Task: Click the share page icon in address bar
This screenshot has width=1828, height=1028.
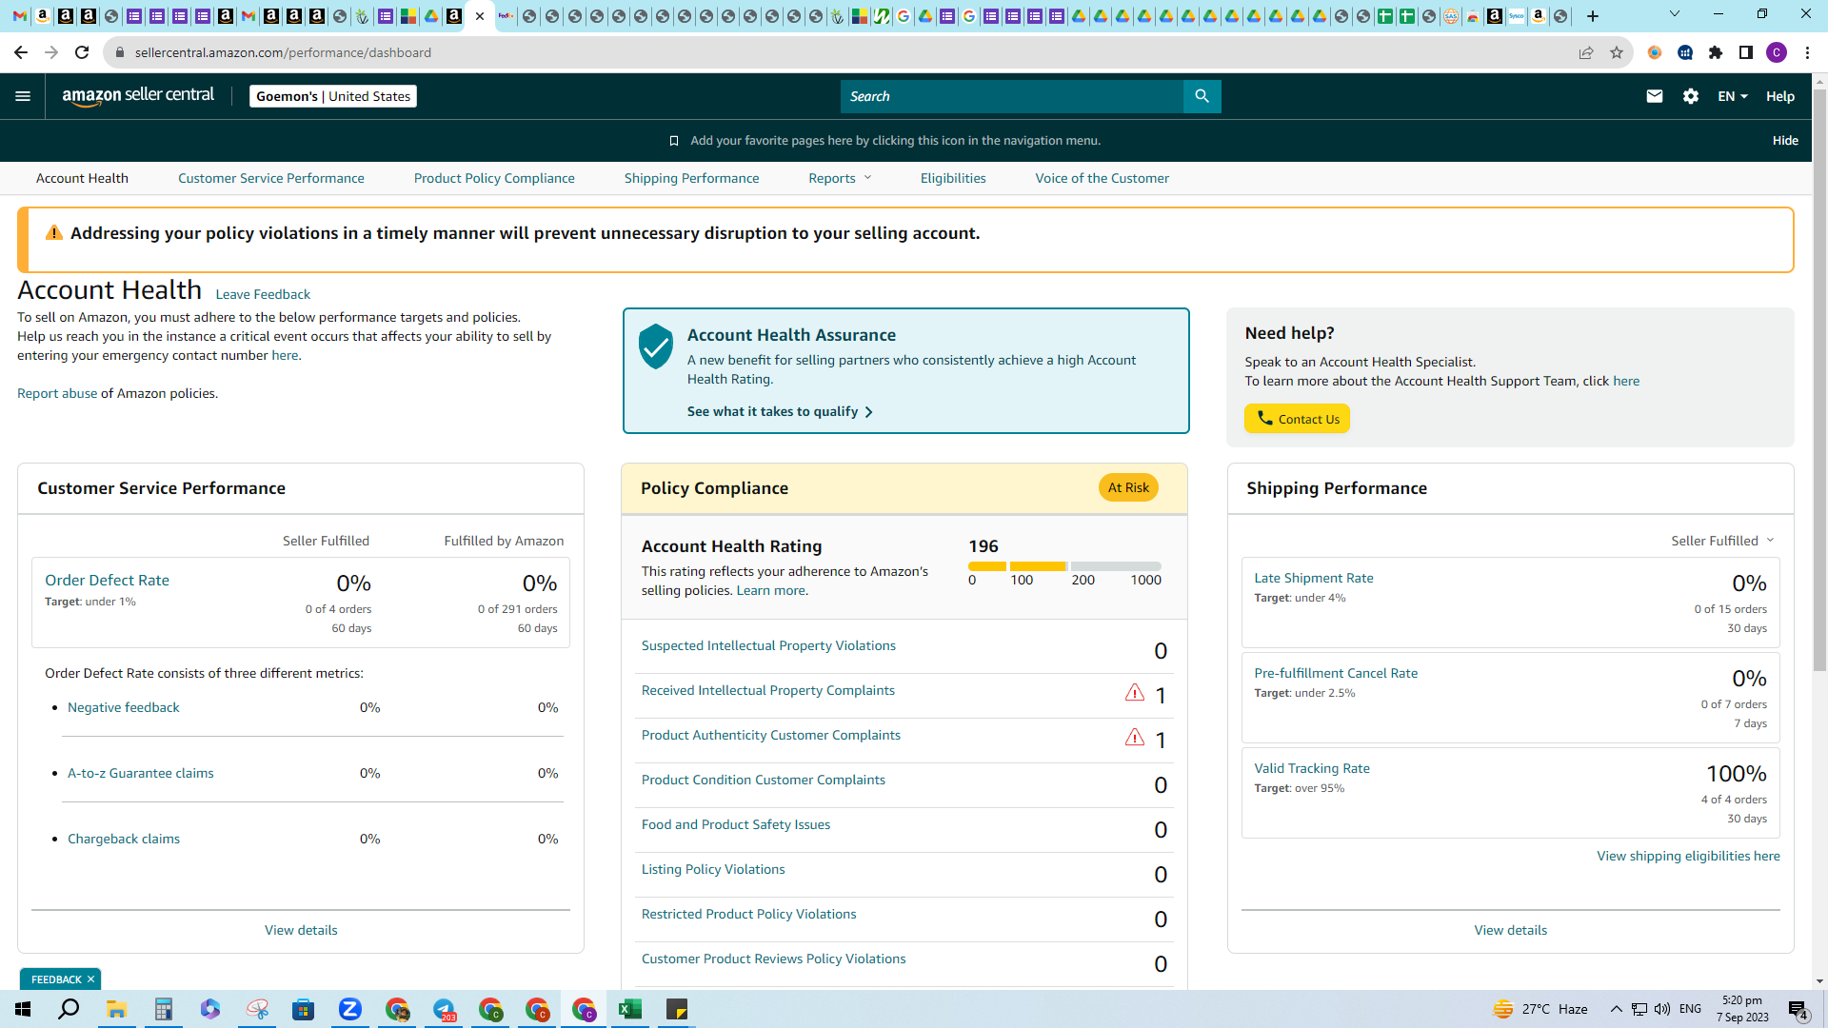Action: [1586, 52]
